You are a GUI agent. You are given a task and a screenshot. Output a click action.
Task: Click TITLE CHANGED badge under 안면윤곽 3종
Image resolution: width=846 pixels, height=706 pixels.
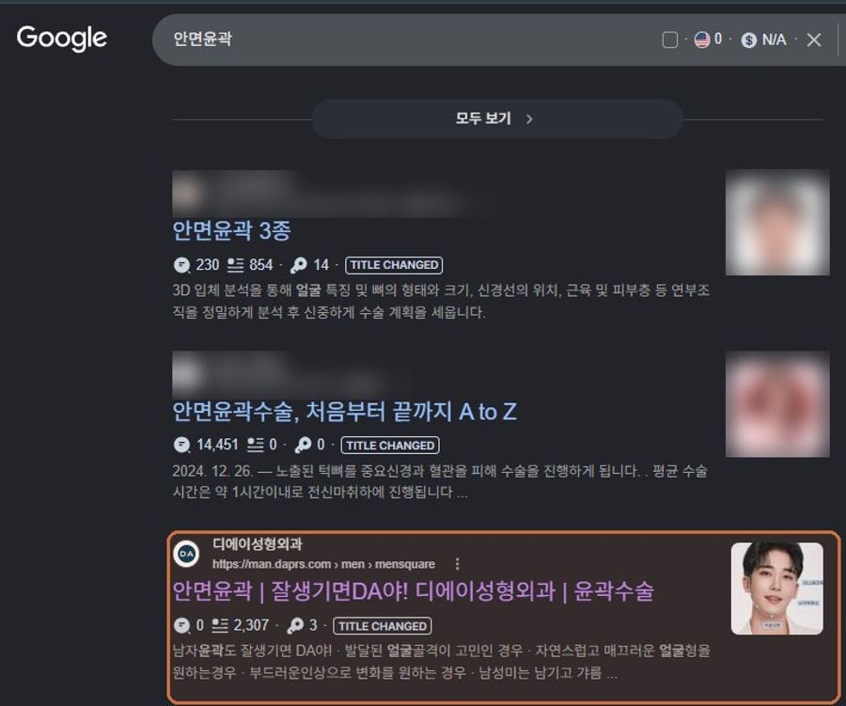pyautogui.click(x=394, y=265)
